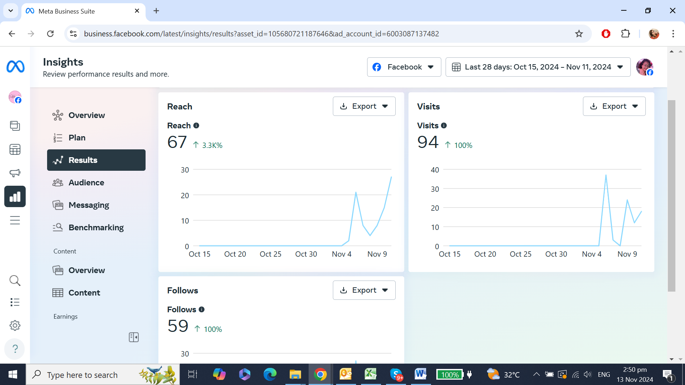Open the Settings gear icon in sidebar
Viewport: 685px width, 385px height.
[x=15, y=325]
